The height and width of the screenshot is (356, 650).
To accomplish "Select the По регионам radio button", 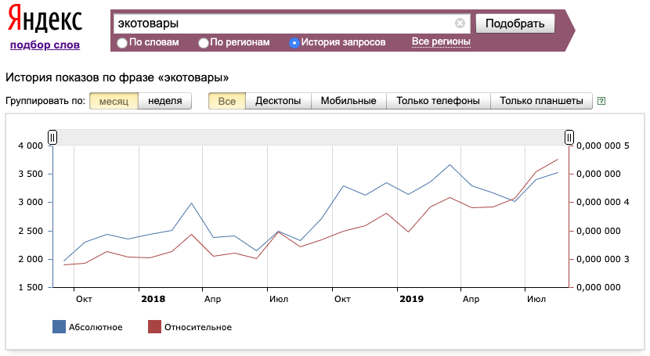I will coord(203,42).
